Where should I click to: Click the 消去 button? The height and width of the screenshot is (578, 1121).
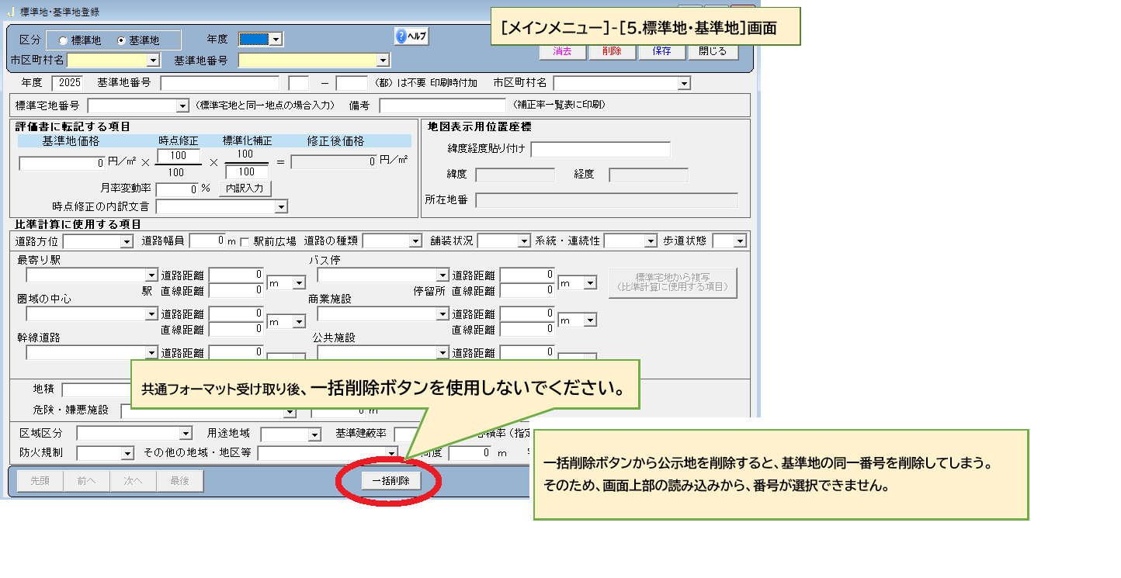point(562,52)
